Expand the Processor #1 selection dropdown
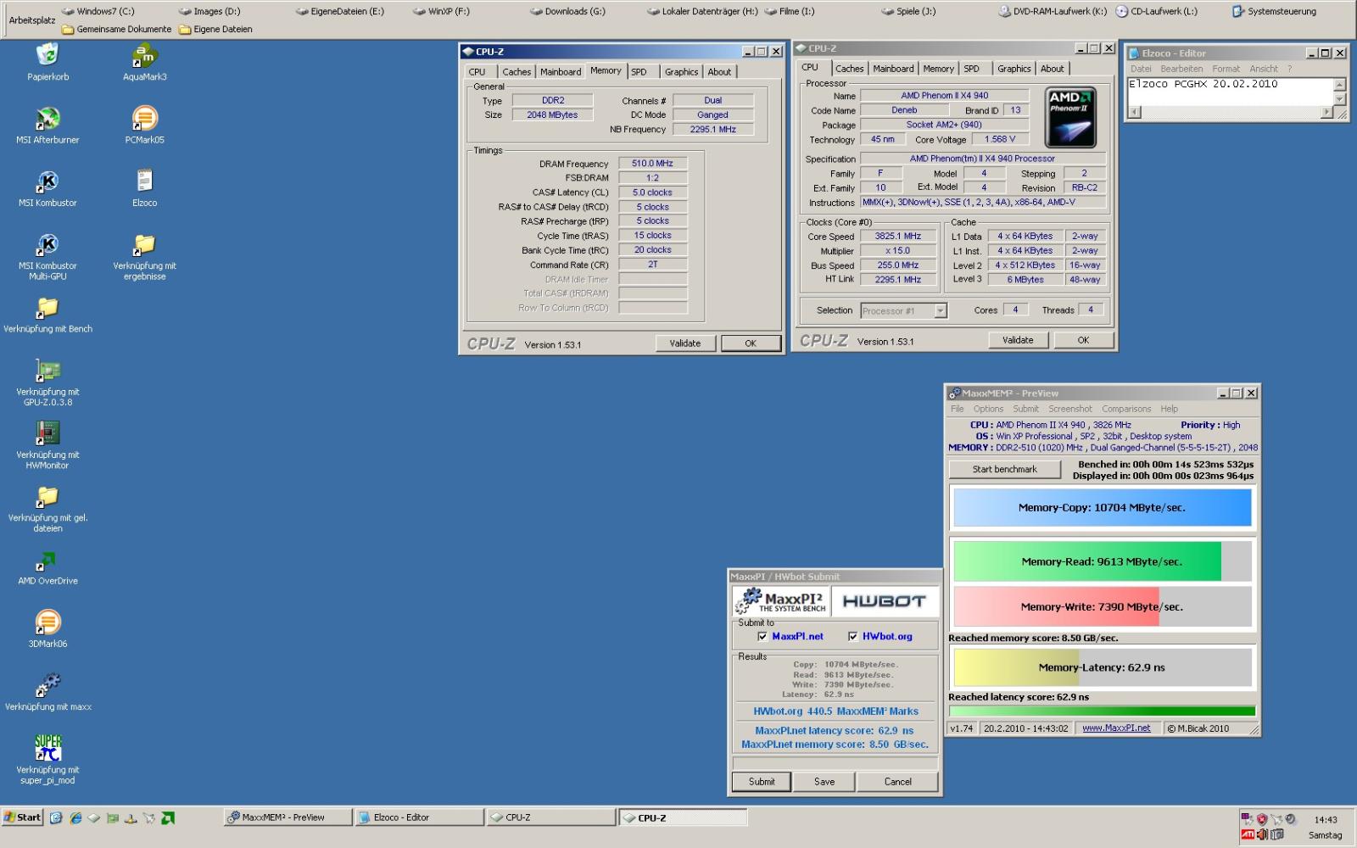1357x848 pixels. (940, 311)
